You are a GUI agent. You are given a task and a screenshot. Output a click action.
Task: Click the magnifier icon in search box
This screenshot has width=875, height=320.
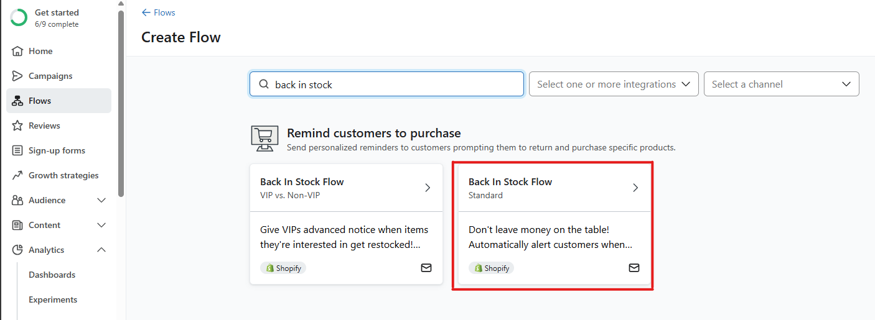click(x=264, y=85)
